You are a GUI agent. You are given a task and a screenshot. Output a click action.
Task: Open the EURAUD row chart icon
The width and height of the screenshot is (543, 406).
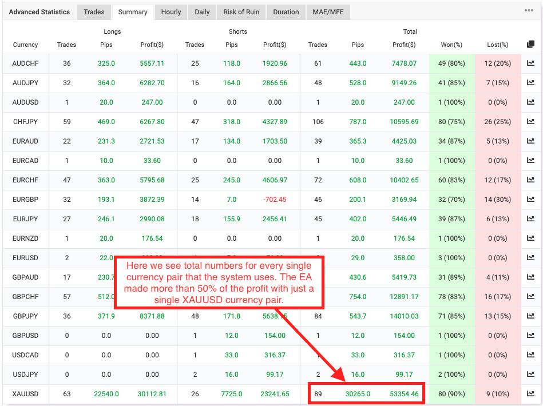530,141
